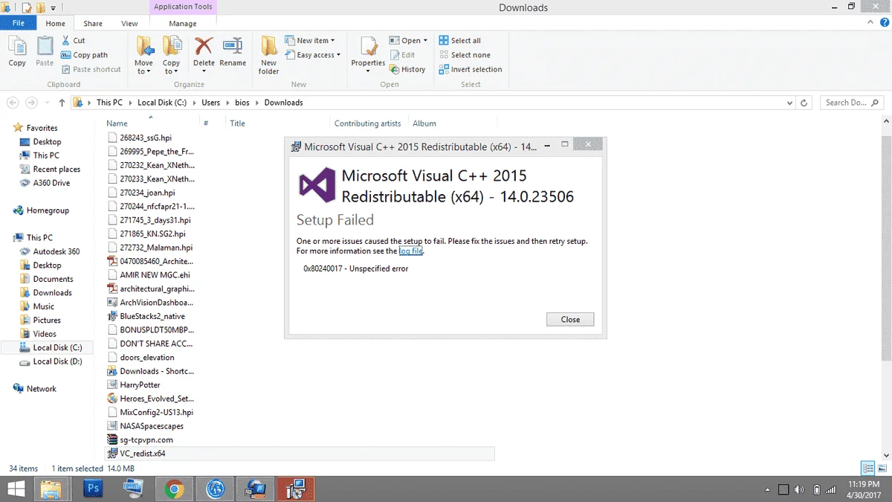Select Autodesk 360 under This PC
The width and height of the screenshot is (892, 502).
point(56,251)
